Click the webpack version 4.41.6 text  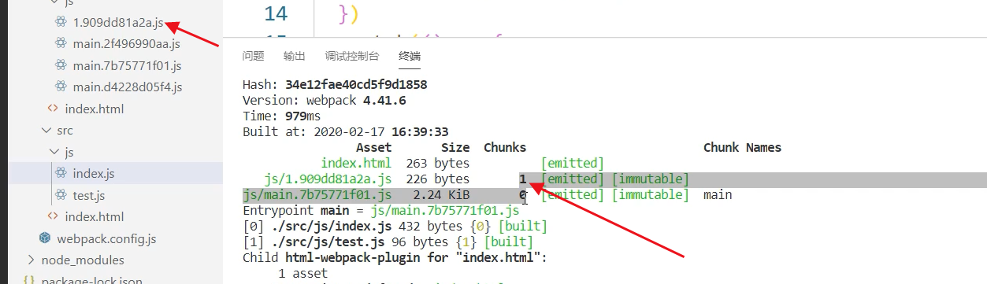click(384, 100)
